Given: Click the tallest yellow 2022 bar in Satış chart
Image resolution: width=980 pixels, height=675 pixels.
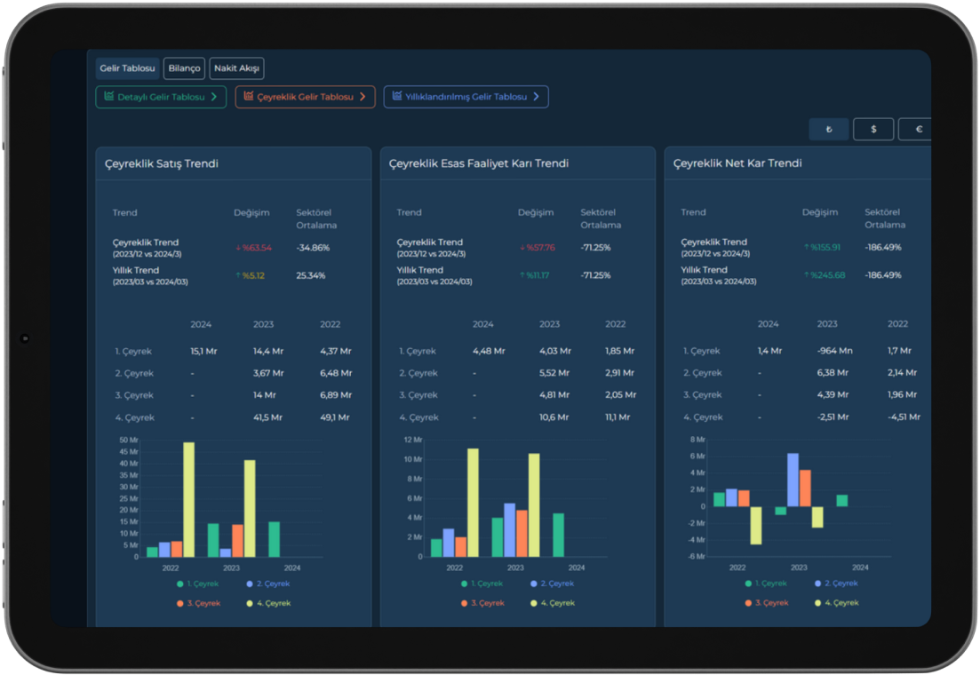Looking at the screenshot, I should coord(188,499).
